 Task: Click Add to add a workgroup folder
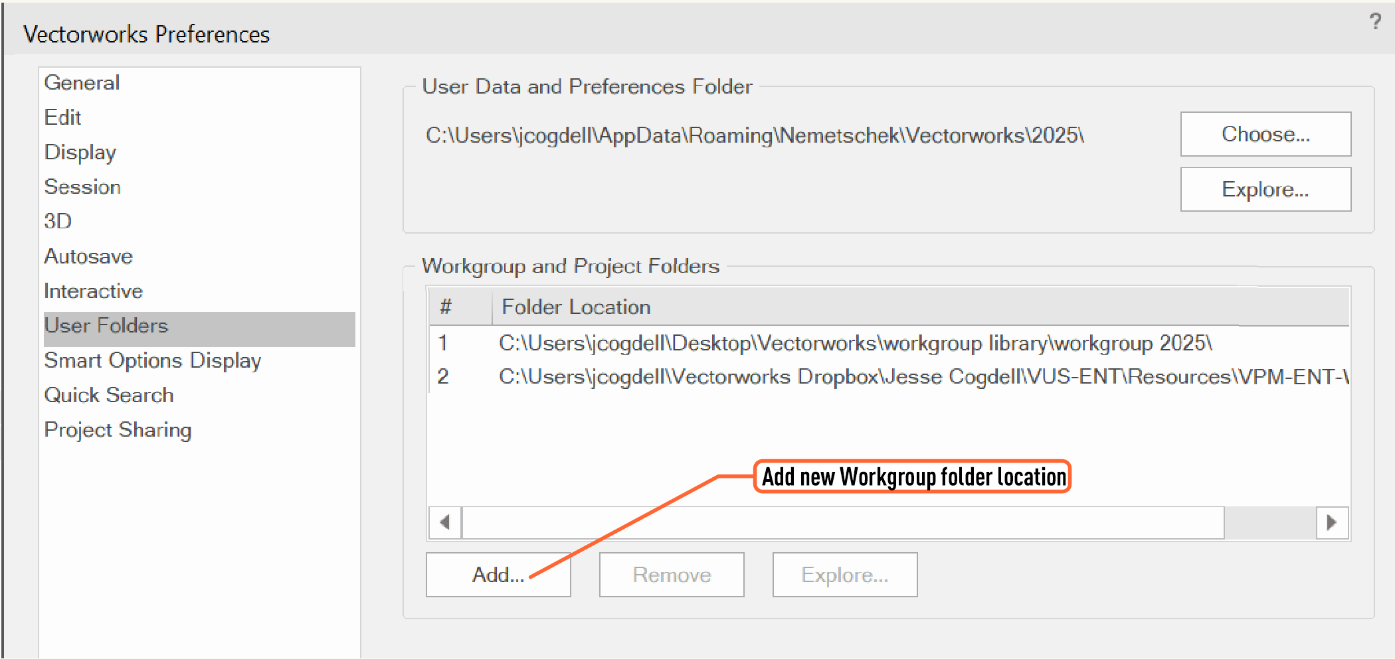[498, 575]
